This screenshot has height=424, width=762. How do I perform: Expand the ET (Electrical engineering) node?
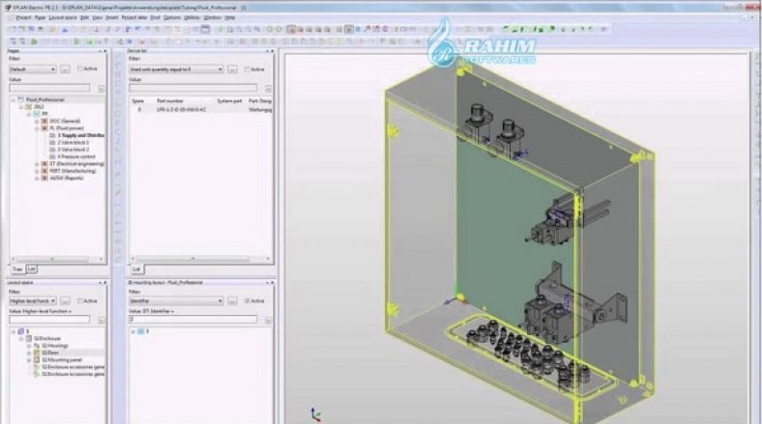pos(37,164)
